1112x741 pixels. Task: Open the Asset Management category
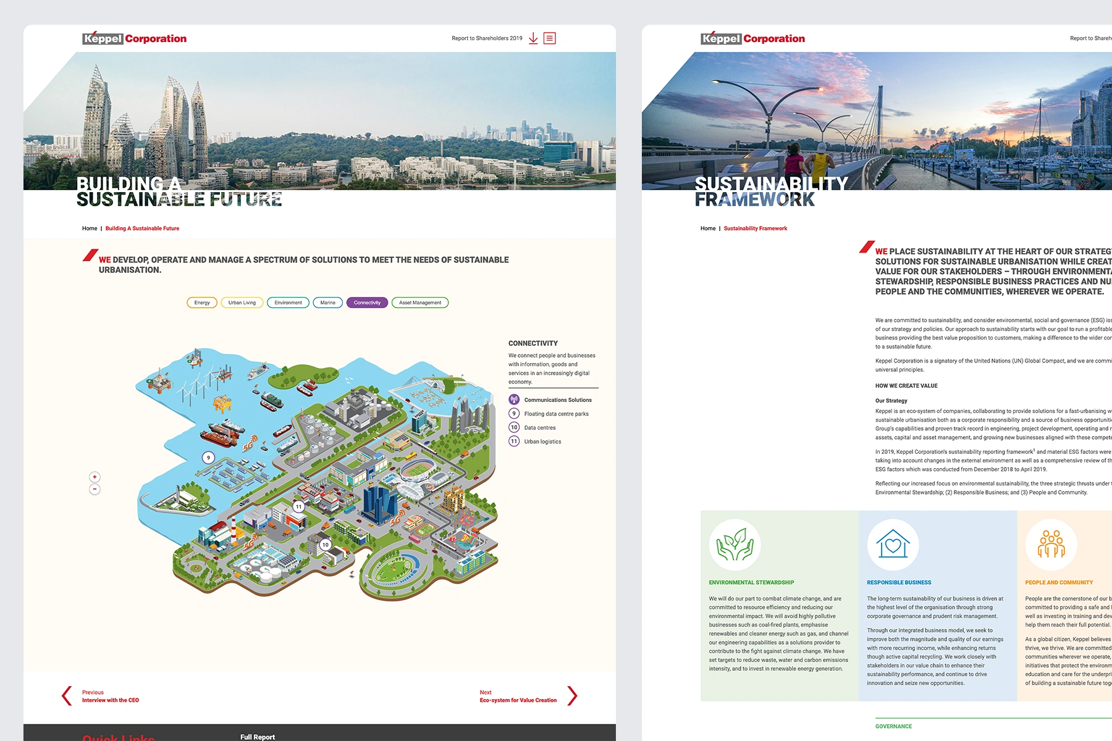pyautogui.click(x=420, y=303)
